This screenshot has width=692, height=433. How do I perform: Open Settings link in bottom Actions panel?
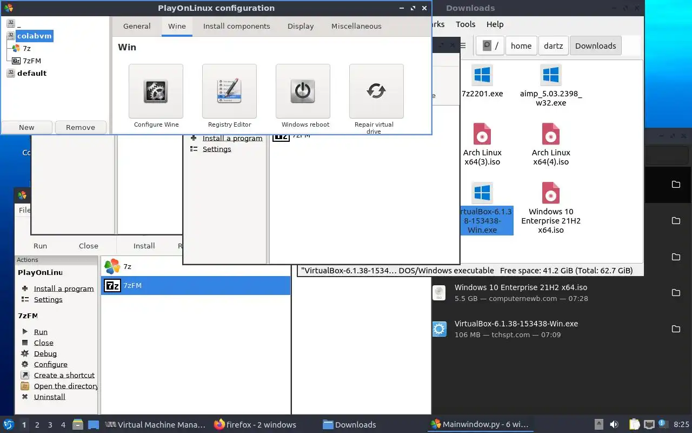pos(48,299)
